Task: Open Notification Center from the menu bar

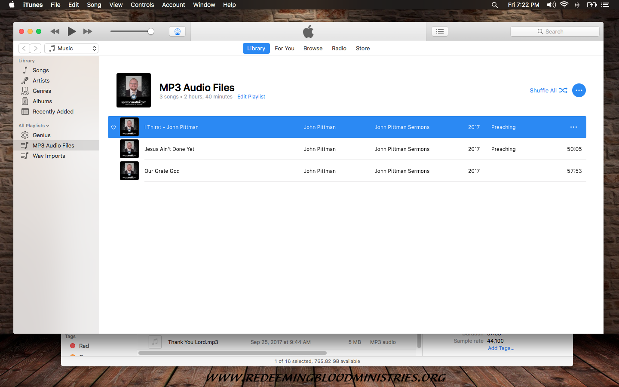Action: click(x=605, y=5)
